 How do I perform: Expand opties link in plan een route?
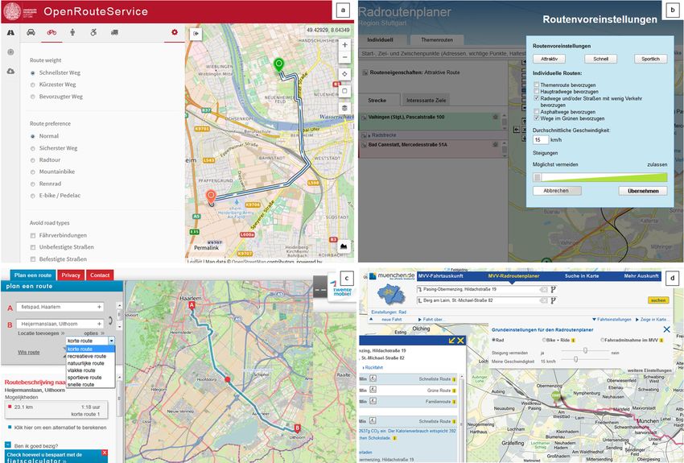tap(94, 333)
